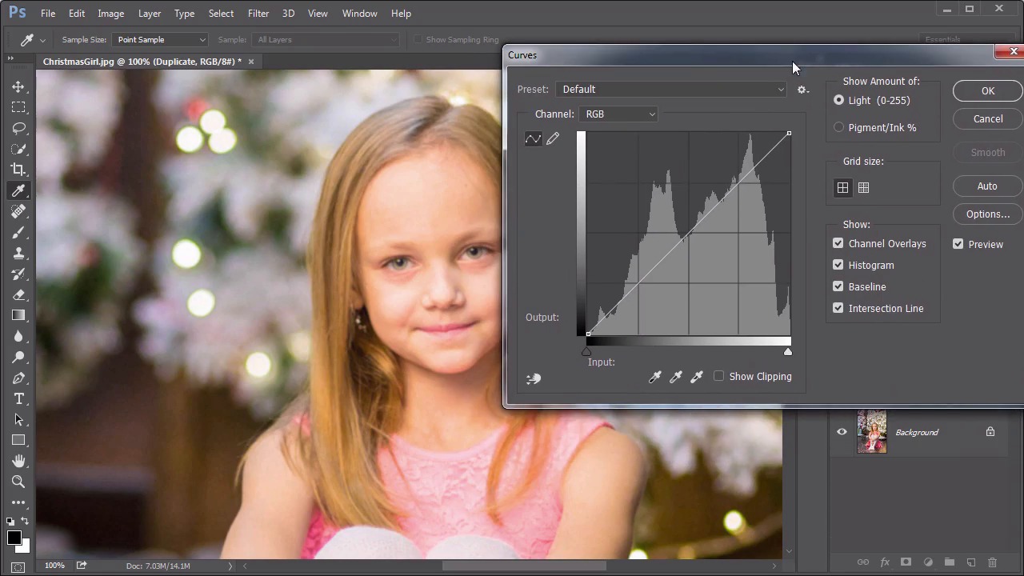The height and width of the screenshot is (576, 1024).
Task: Select the Clone Stamp tool
Action: click(18, 253)
